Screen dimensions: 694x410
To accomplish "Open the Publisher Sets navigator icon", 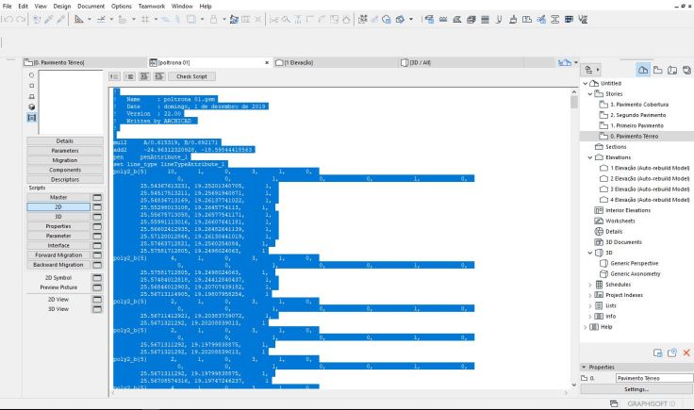I will pyautogui.click(x=686, y=70).
